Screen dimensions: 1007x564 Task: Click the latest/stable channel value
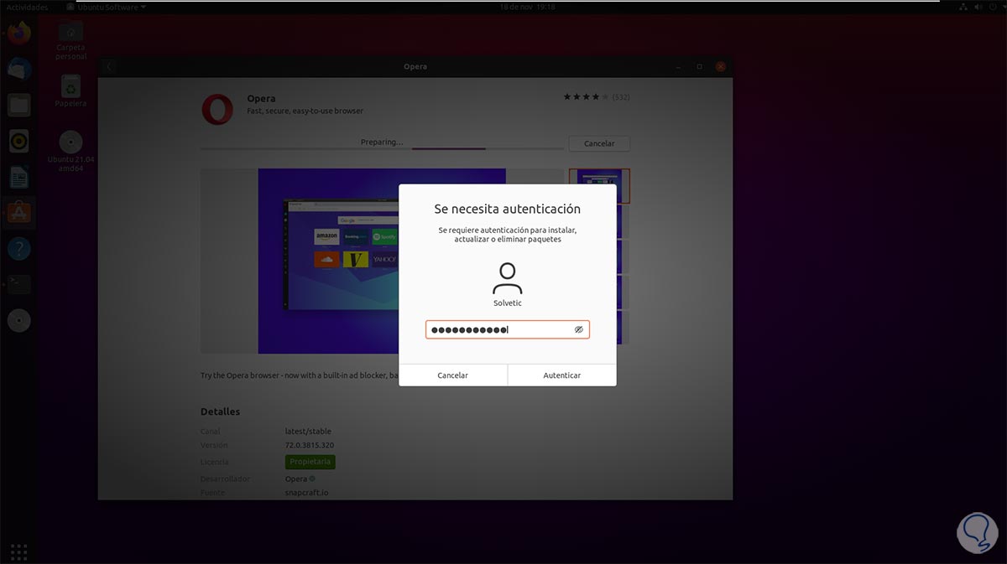point(308,431)
